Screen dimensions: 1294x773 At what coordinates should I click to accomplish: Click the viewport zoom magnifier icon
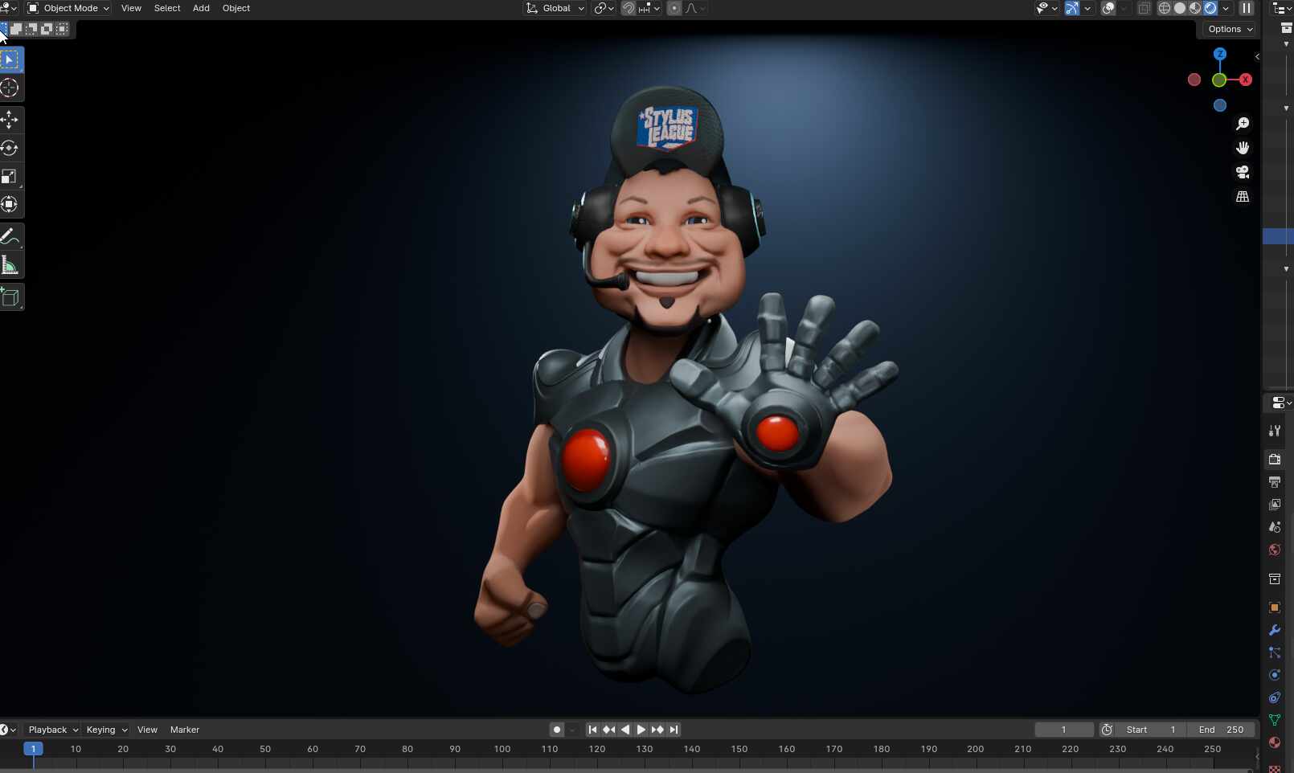coord(1243,124)
